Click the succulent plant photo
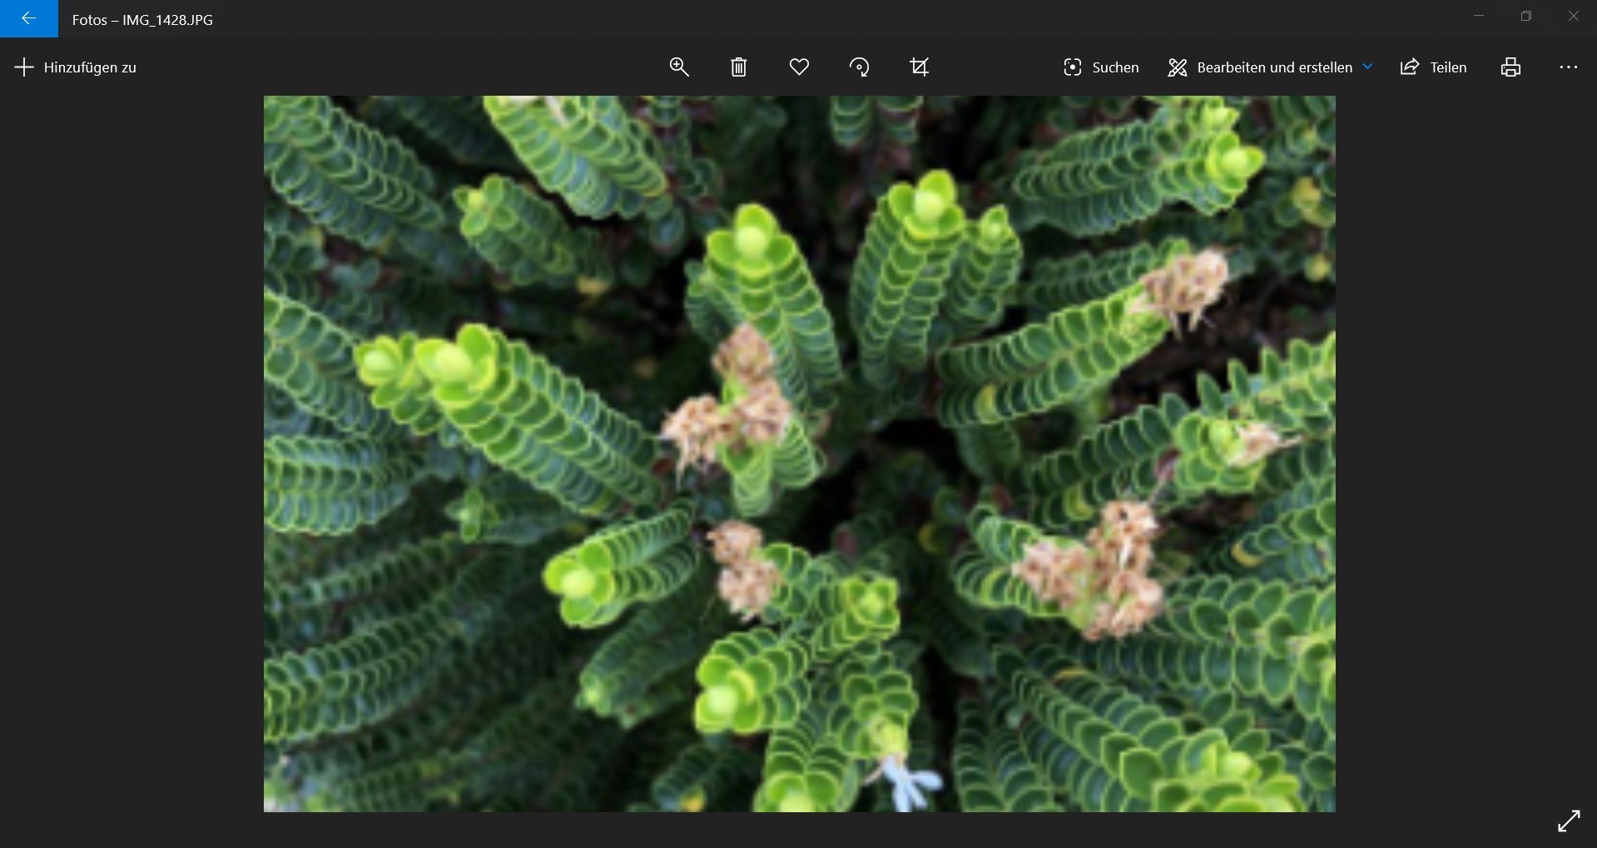 click(800, 454)
